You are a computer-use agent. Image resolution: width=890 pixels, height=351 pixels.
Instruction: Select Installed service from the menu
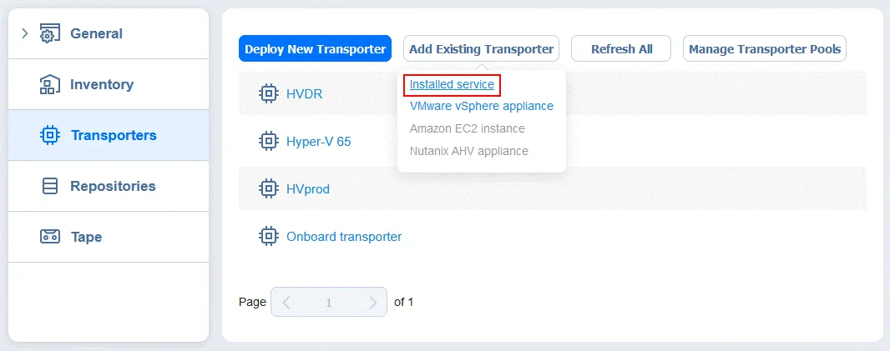452,84
